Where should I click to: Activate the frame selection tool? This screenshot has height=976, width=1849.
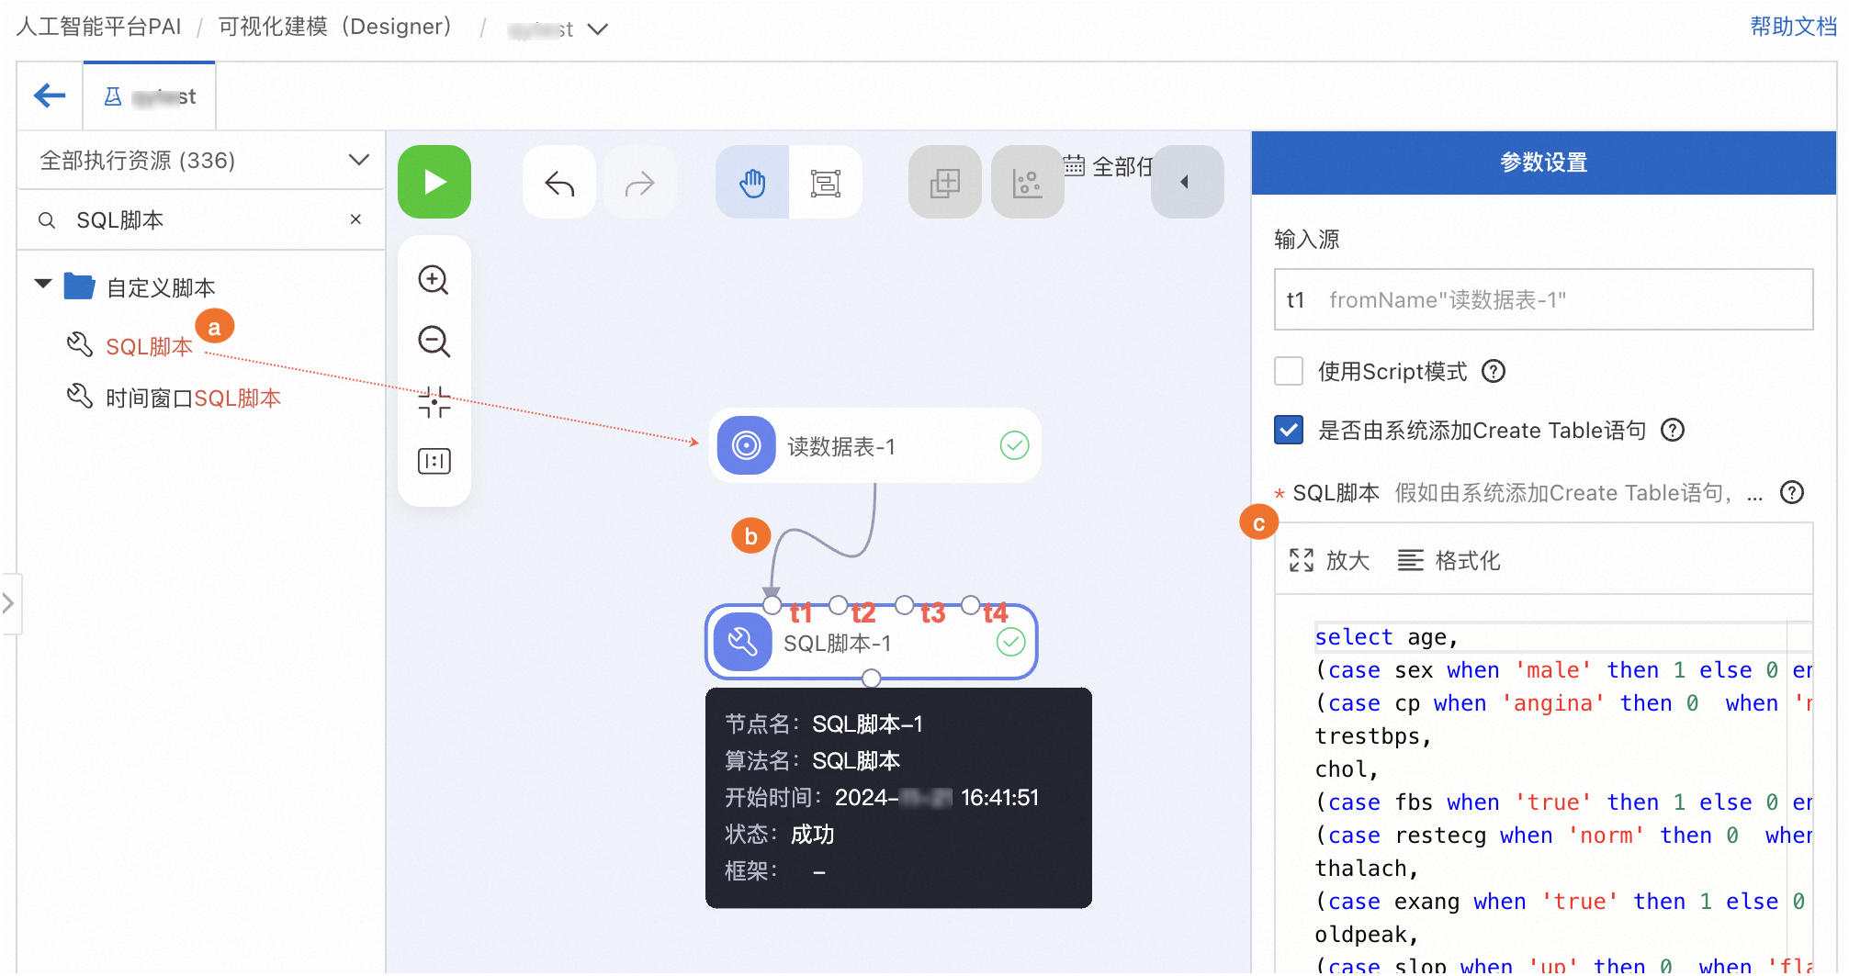coord(826,183)
